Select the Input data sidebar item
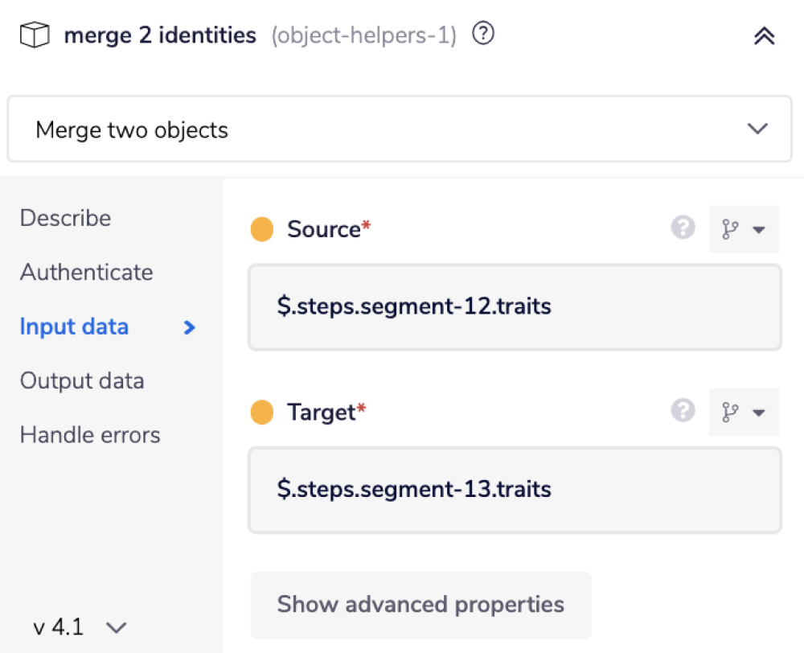Screen dimensions: 804x653 click(x=73, y=326)
